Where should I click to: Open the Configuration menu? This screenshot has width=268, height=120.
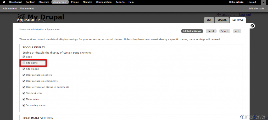pos(104,2)
